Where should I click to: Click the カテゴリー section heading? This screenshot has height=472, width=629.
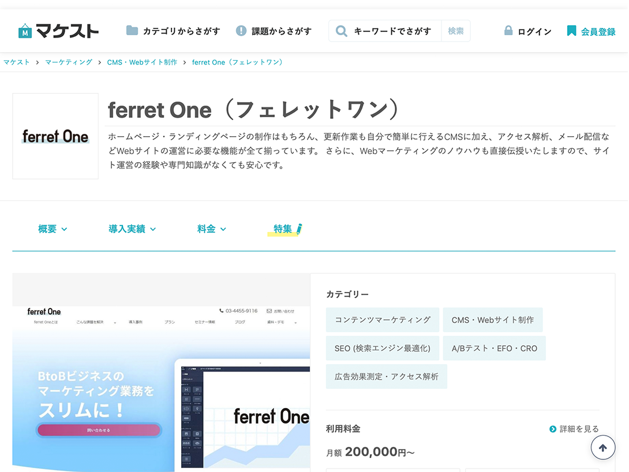point(347,294)
